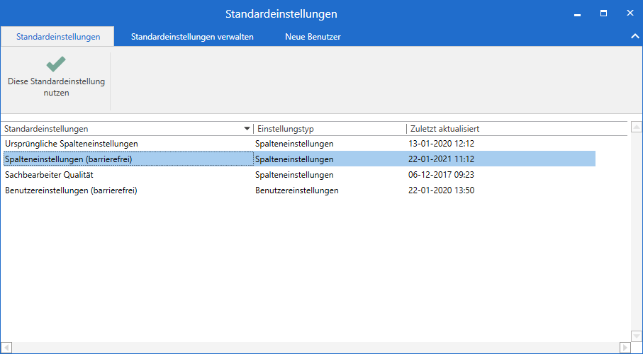The image size is (643, 354).
Task: Click the horizontal scrollbar right arrow
Action: point(625,348)
